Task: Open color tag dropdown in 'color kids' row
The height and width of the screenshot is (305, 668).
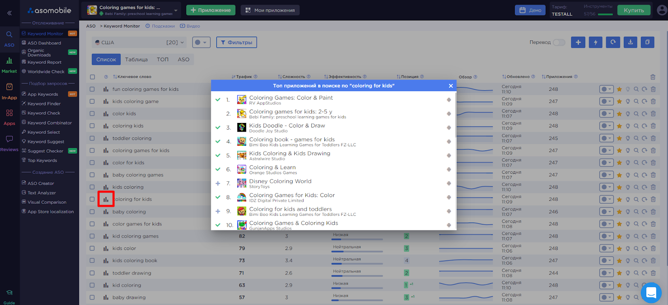Action: coord(606,113)
